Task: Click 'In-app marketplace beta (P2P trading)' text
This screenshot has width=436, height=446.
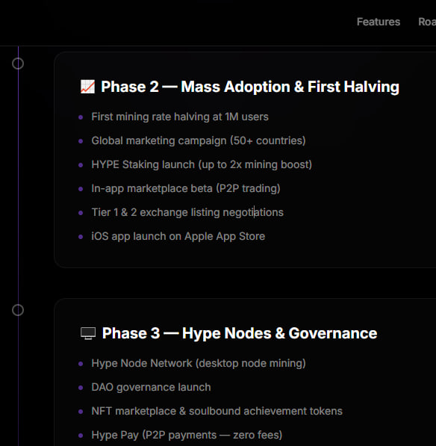Action: coord(186,188)
